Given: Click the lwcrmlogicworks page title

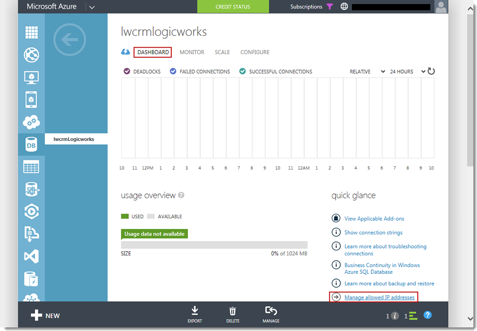Looking at the screenshot, I should [164, 32].
